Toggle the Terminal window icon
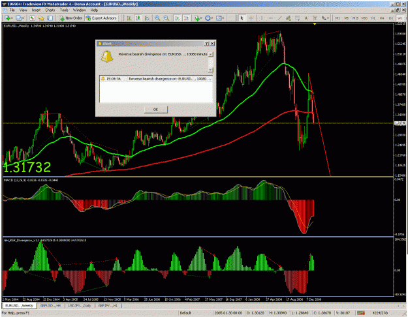This screenshot has height=317, width=408. click(50, 18)
